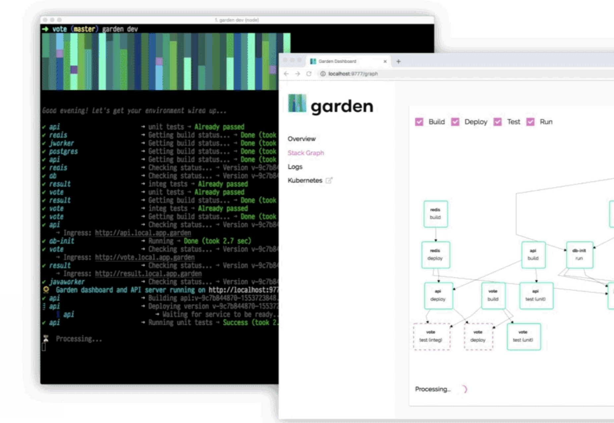614x423 pixels.
Task: Open Logs in the sidebar
Action: click(295, 167)
